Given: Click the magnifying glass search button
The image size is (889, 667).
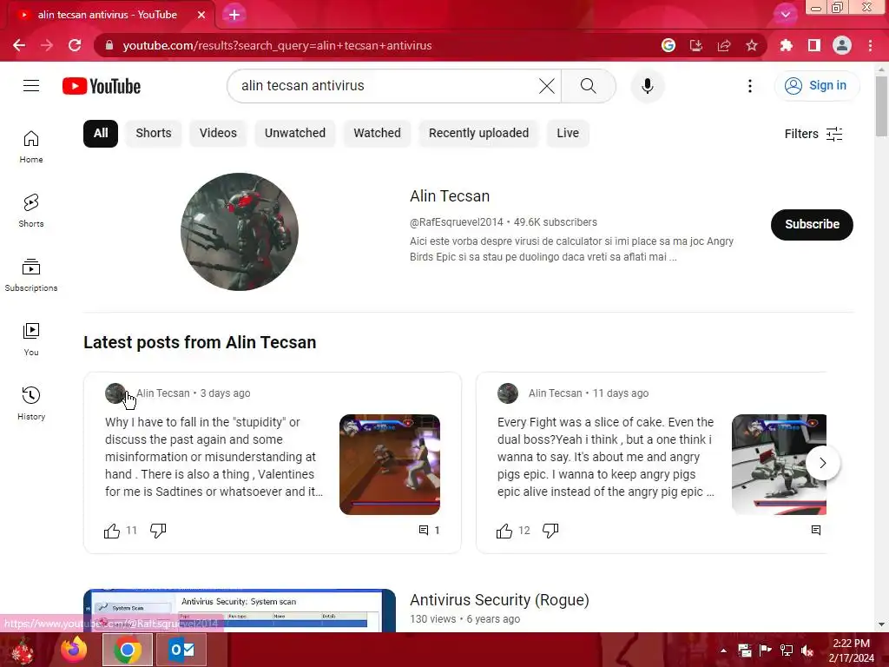Looking at the screenshot, I should (x=589, y=86).
